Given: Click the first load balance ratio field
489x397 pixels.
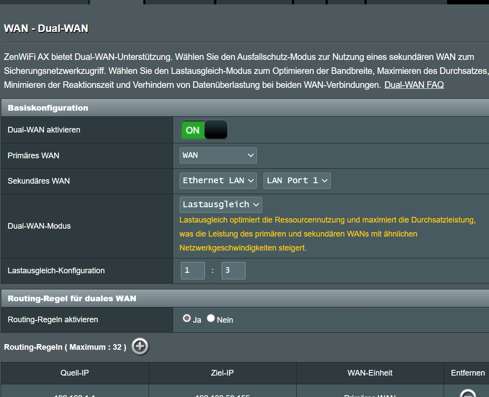Looking at the screenshot, I should pyautogui.click(x=193, y=271).
